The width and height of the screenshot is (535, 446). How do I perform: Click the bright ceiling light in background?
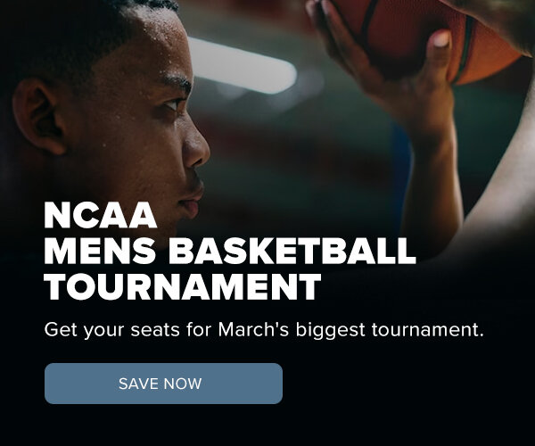pyautogui.click(x=241, y=64)
